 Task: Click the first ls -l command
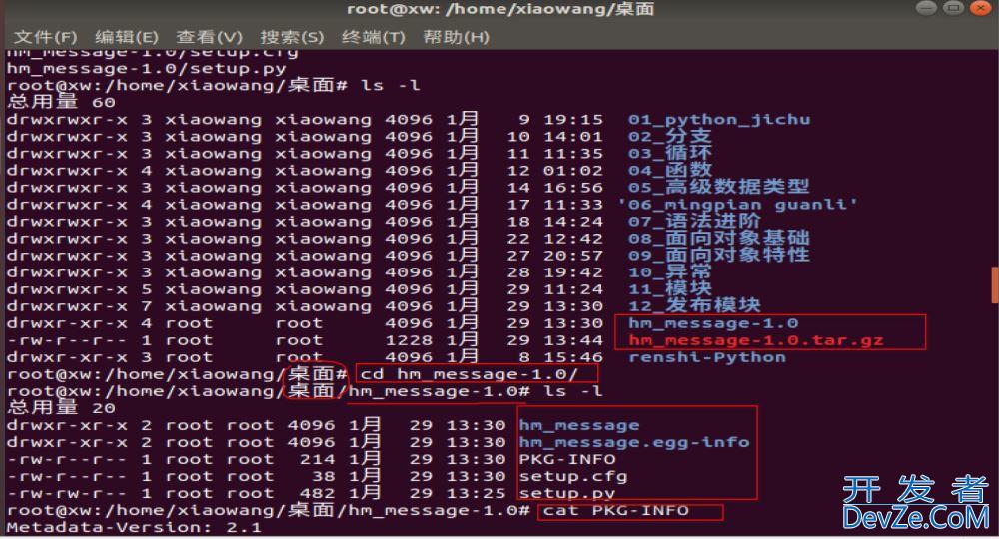(390, 85)
